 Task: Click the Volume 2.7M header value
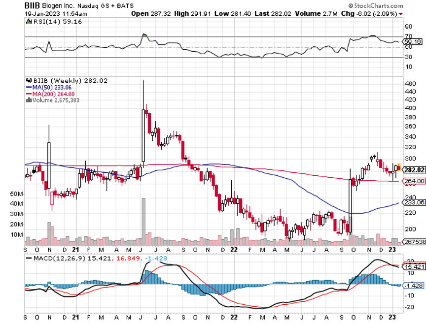point(316,14)
